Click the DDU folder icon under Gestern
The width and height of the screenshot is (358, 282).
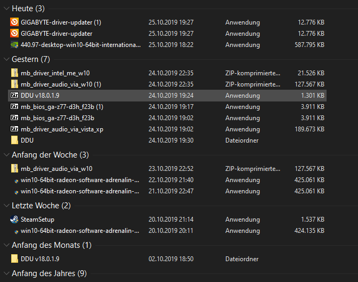click(x=14, y=140)
